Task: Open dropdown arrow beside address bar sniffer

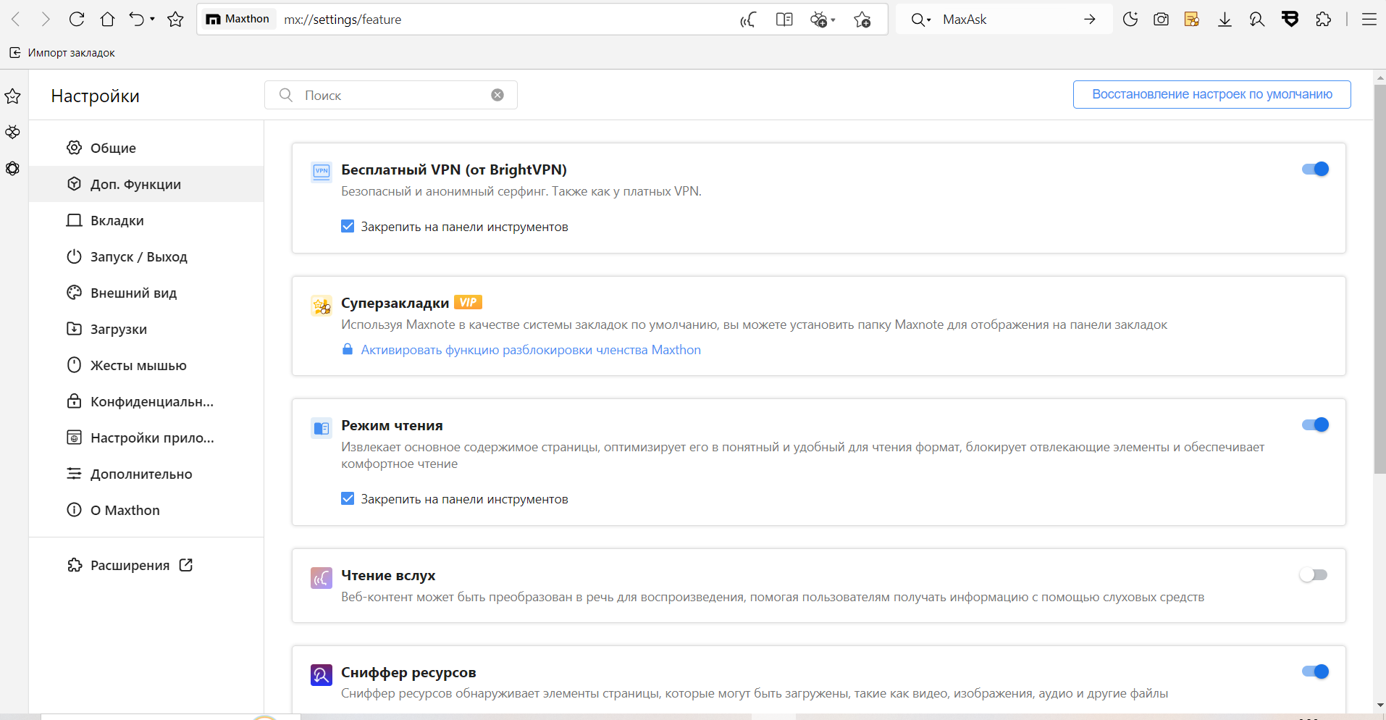Action: [x=833, y=20]
